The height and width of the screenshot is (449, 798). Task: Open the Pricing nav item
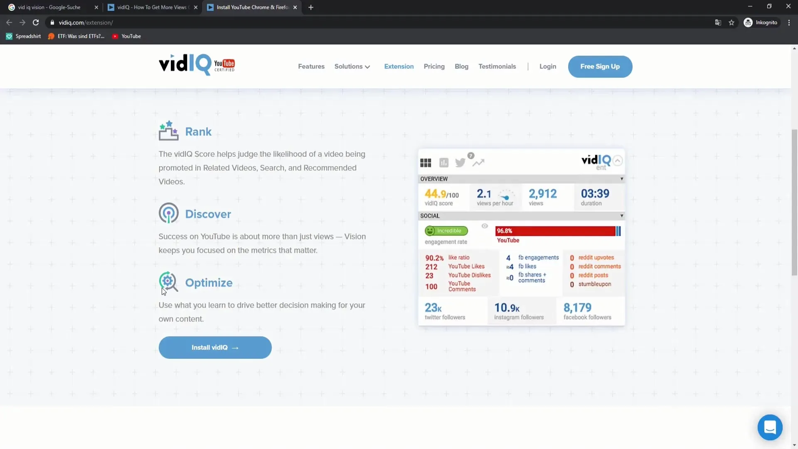[x=434, y=66]
